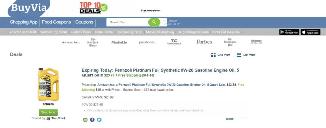Open the Top 10 Deals logo
The image size is (326, 128).
tap(94, 8)
